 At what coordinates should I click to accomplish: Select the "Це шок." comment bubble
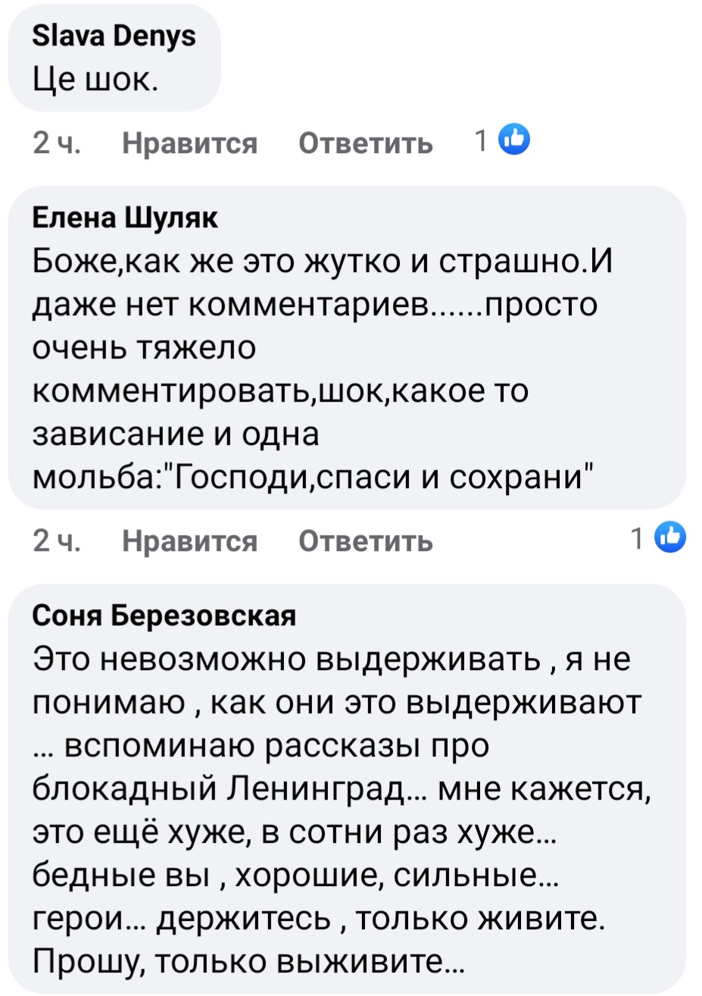pos(114,58)
